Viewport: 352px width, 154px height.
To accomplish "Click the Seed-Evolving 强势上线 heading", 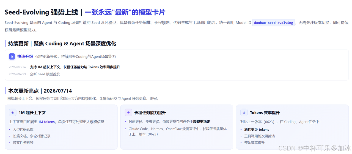I will click(41, 12).
